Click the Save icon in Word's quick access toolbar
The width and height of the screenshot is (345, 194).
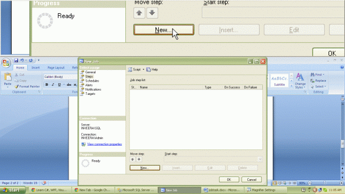(16, 60)
